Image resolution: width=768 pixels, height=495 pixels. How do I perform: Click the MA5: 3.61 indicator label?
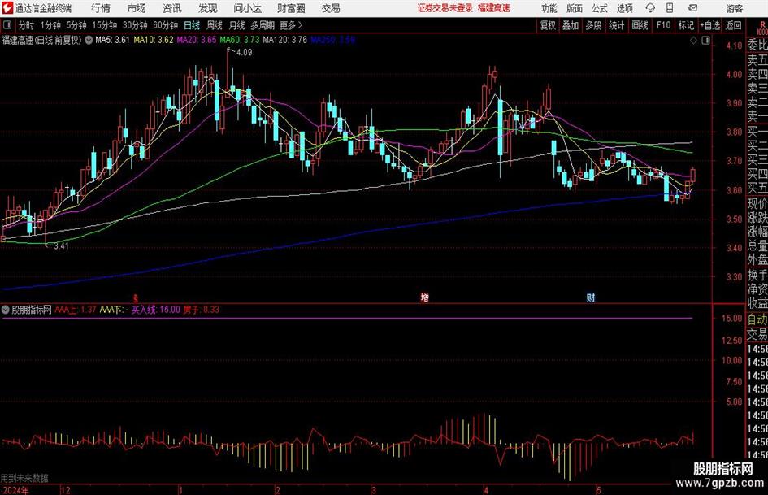click(x=113, y=40)
